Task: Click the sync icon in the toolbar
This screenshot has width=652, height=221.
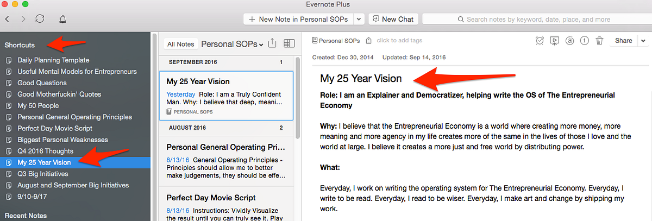Action: [40, 19]
